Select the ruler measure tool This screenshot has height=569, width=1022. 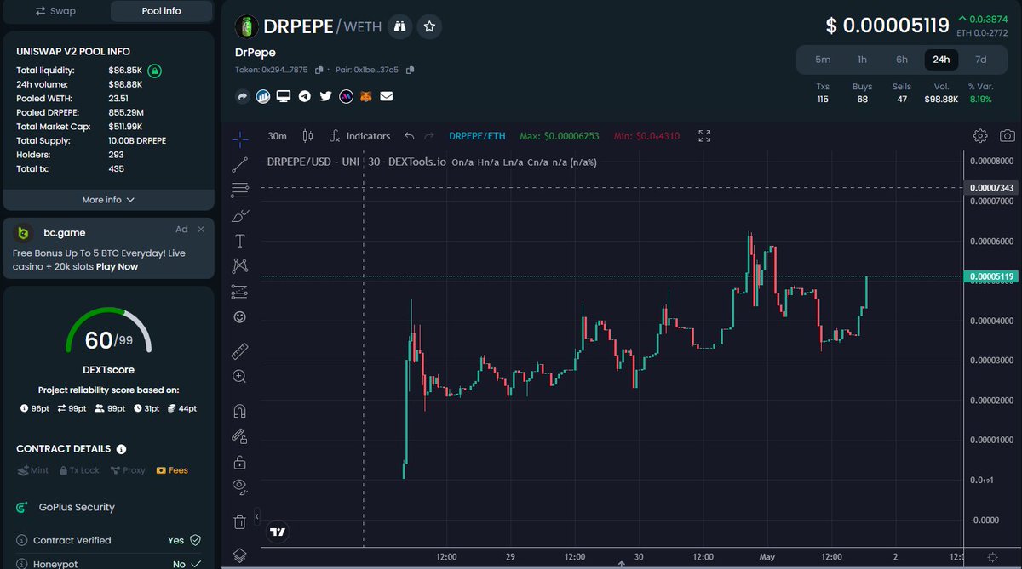240,350
